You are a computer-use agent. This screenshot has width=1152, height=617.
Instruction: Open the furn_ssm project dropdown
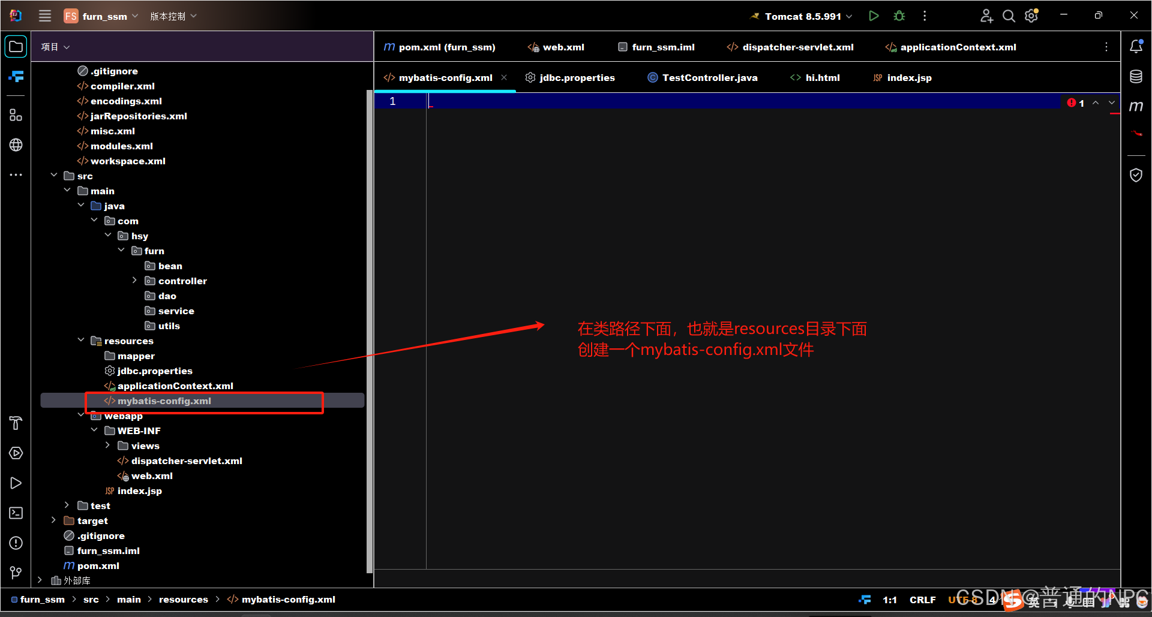coord(101,16)
